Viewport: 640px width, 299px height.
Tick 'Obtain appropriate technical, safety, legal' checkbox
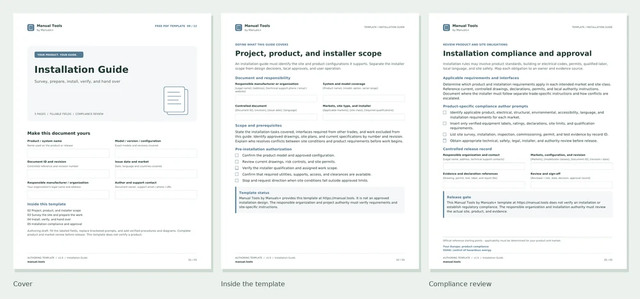click(x=445, y=141)
